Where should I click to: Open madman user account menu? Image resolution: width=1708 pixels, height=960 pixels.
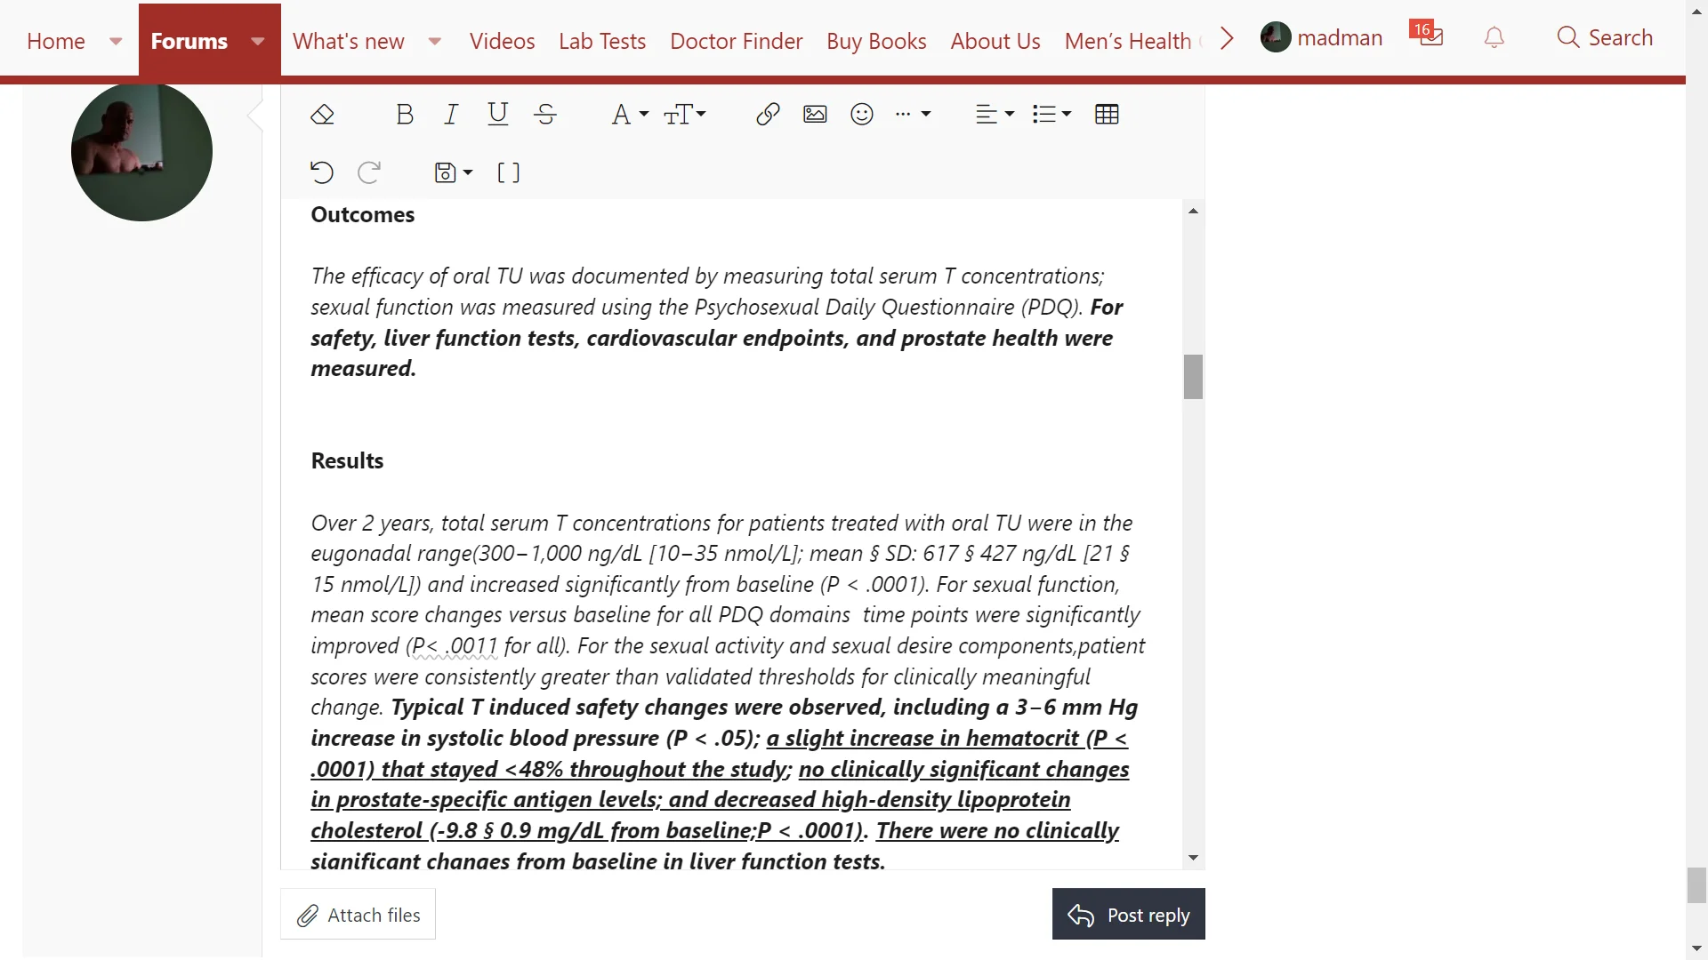coord(1322,37)
